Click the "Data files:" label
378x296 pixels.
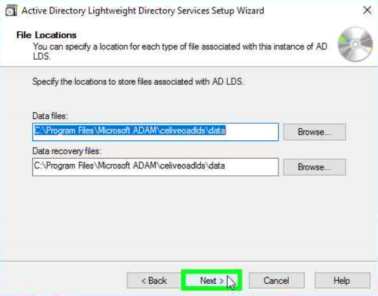(50, 116)
